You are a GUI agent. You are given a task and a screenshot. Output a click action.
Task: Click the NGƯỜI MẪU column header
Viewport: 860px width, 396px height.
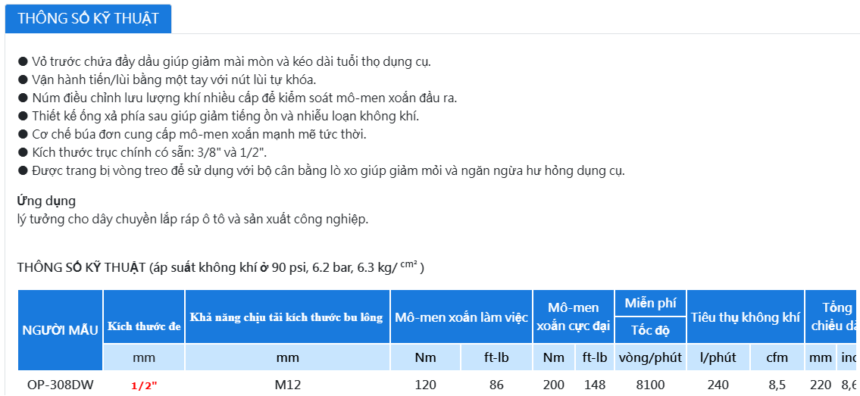61,330
